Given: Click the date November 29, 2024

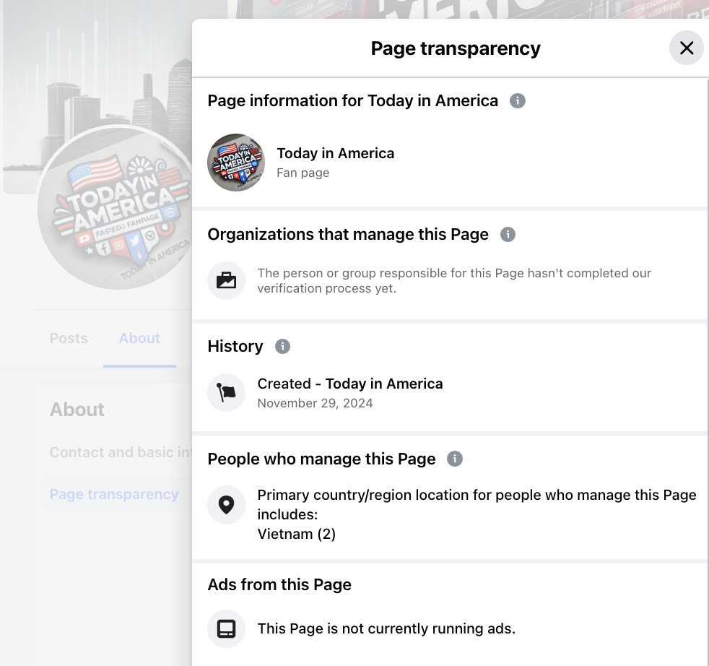Looking at the screenshot, I should point(316,403).
